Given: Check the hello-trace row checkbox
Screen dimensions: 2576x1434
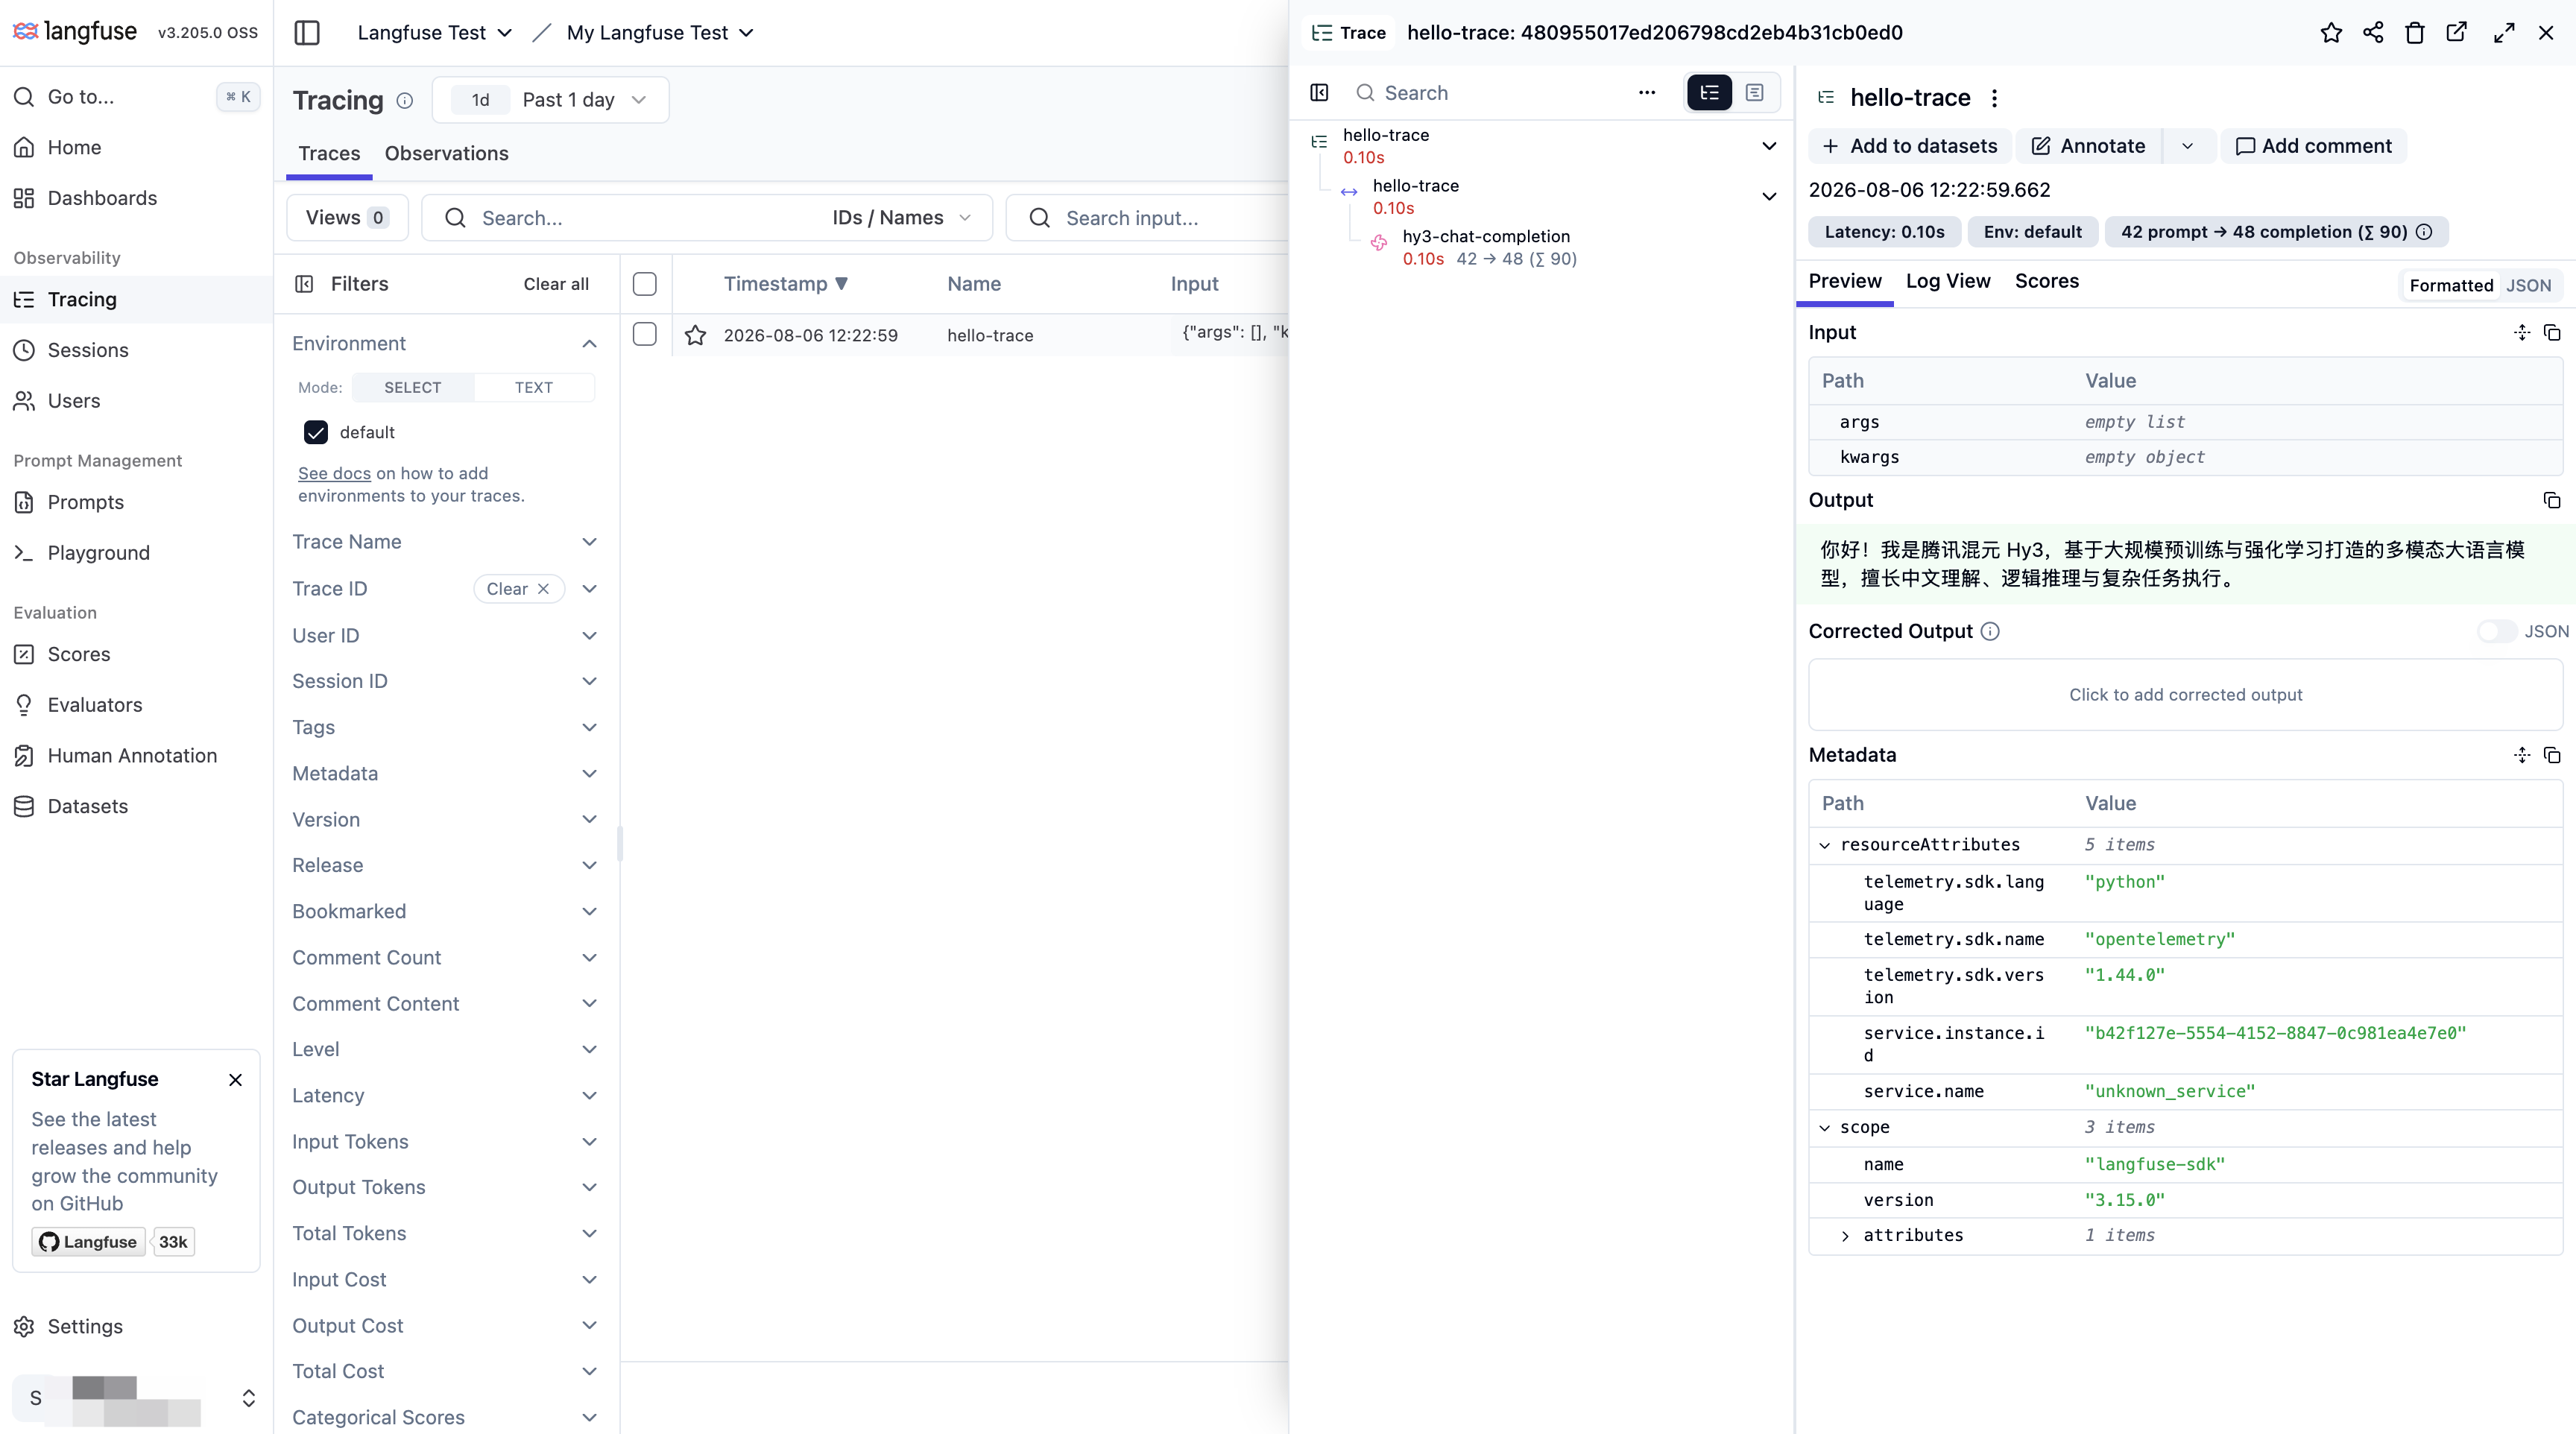Looking at the screenshot, I should point(645,334).
